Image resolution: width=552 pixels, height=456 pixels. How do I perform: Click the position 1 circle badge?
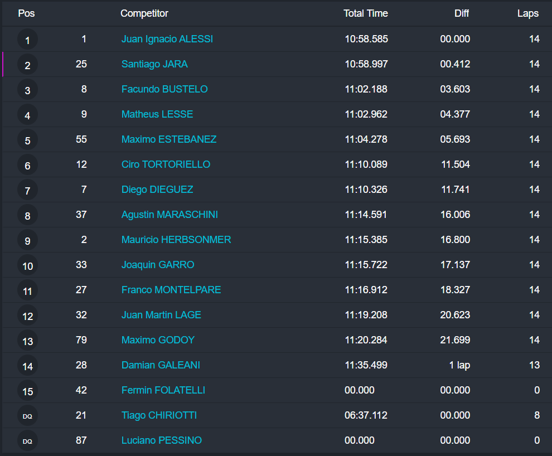[27, 40]
